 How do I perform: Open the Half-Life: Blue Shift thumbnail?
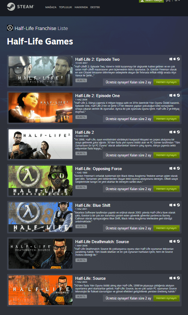coord(40,217)
